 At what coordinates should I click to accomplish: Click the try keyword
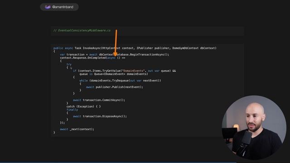point(69,64)
